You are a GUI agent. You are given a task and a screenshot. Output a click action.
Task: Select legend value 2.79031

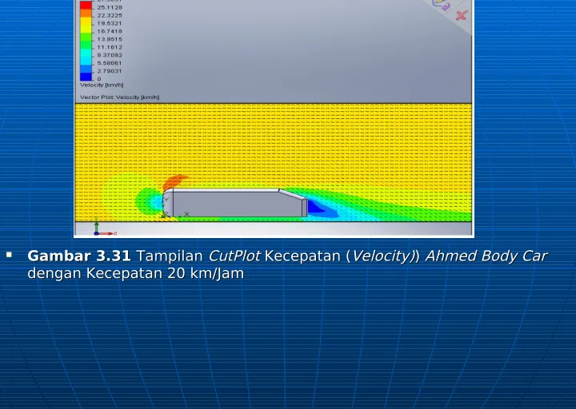pyautogui.click(x=110, y=71)
